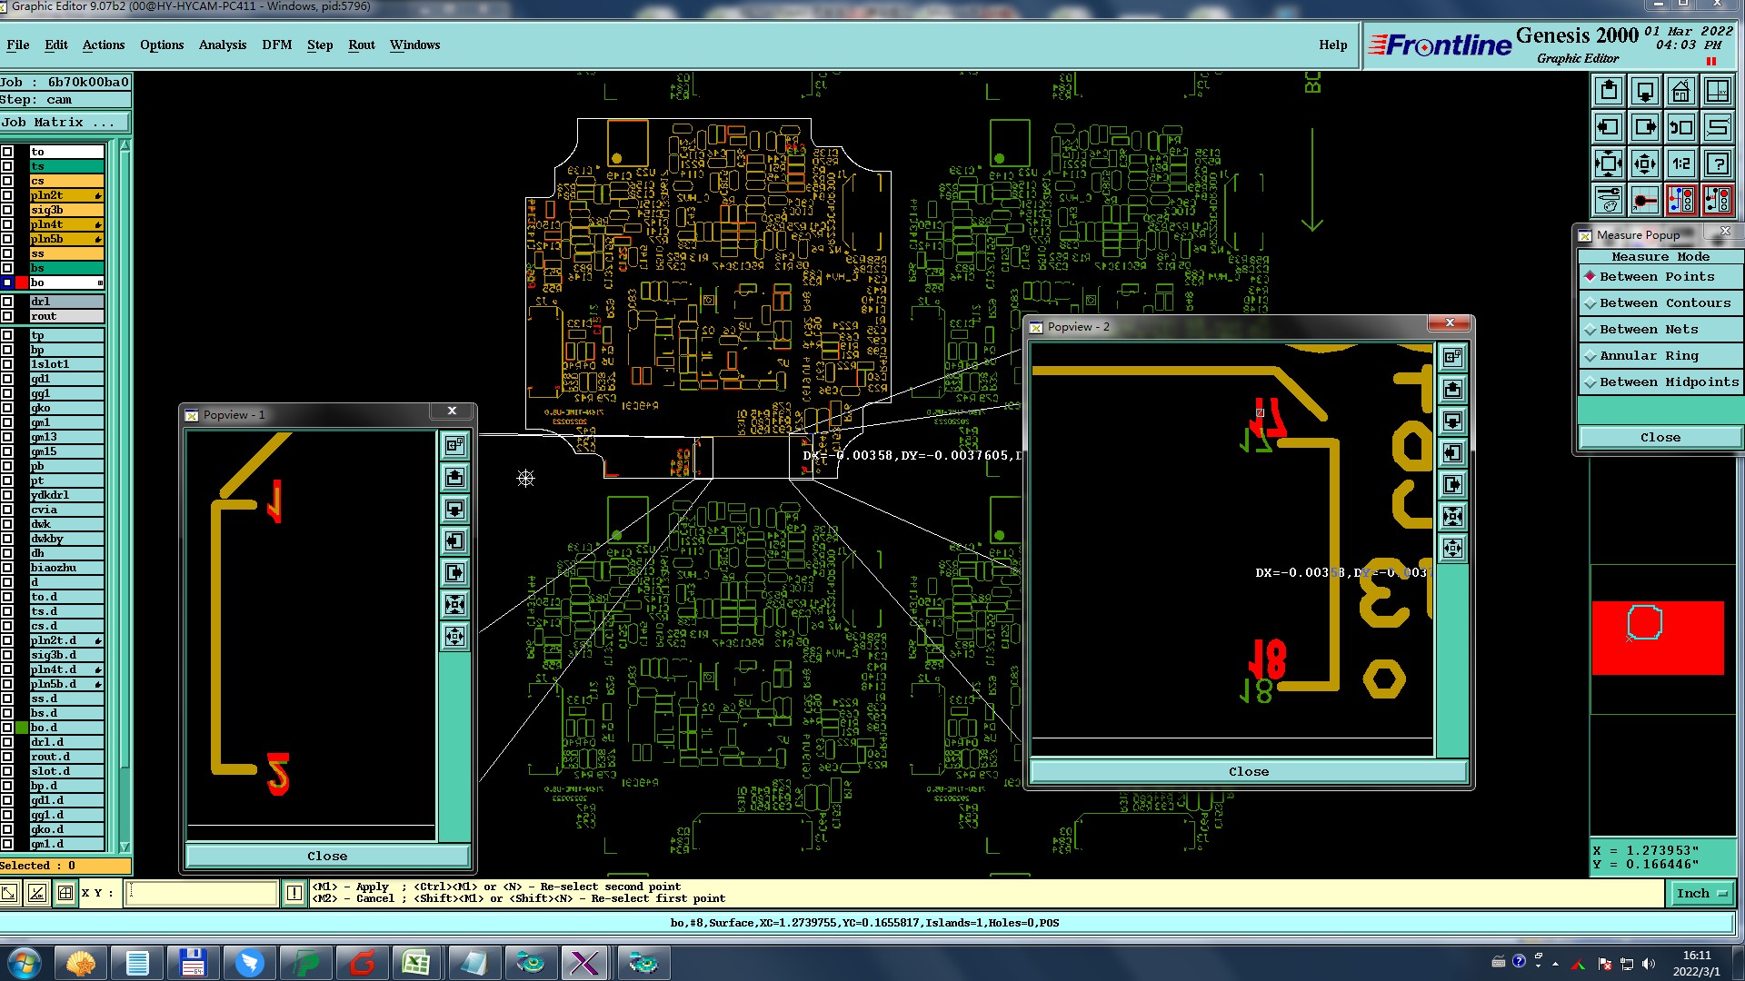The height and width of the screenshot is (981, 1745).
Task: Open the DFM menu
Action: point(276,45)
